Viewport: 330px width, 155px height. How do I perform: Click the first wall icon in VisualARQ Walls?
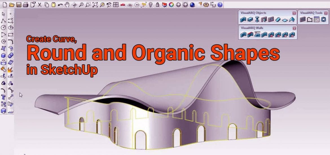[x=243, y=35]
